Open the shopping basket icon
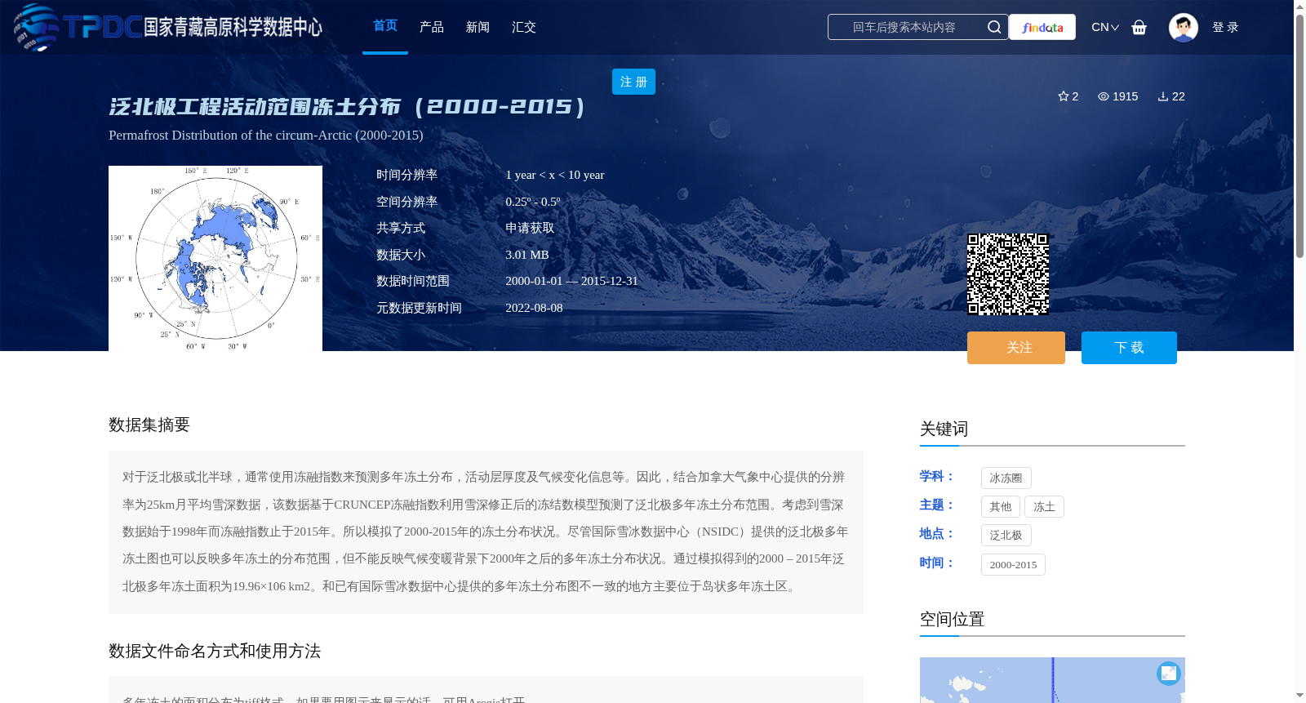Viewport: 1306px width, 703px height. [x=1139, y=27]
